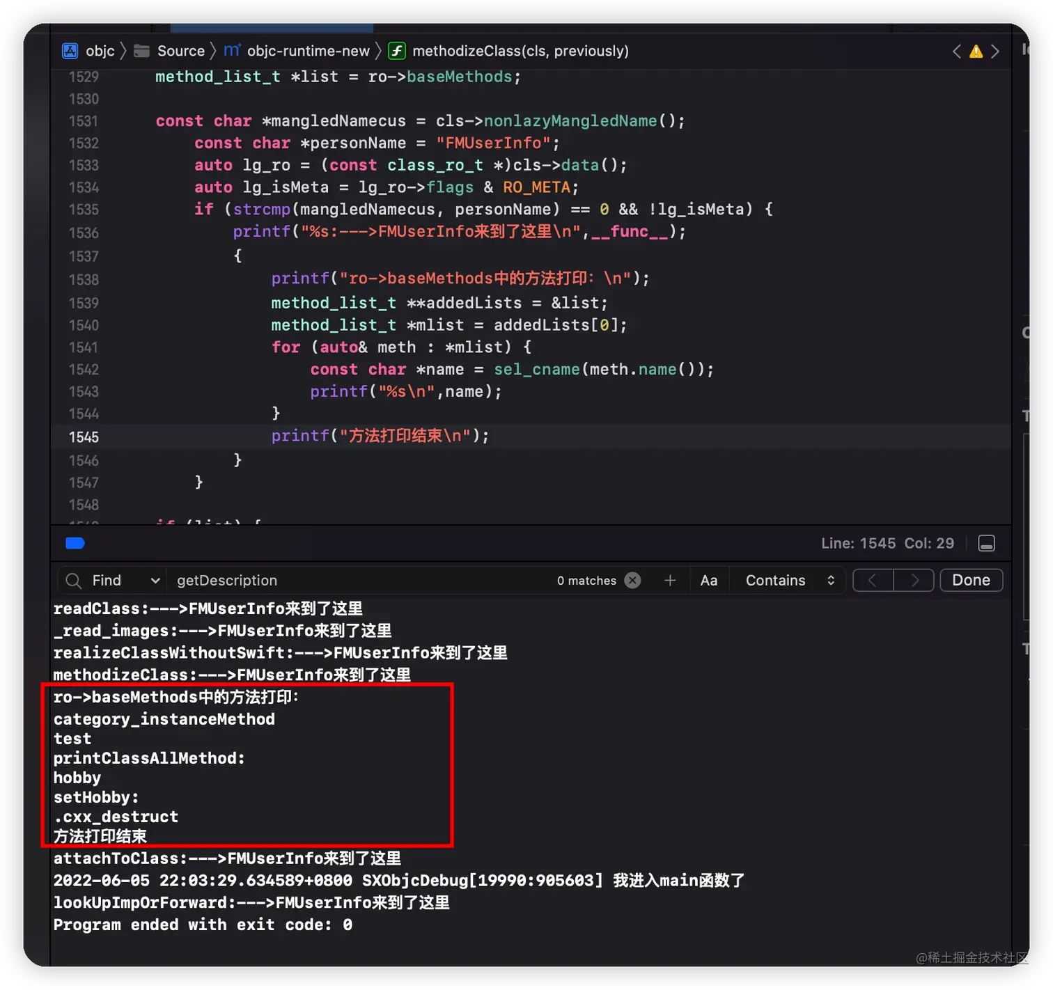
Task: Jump to next search match
Action: 914,581
